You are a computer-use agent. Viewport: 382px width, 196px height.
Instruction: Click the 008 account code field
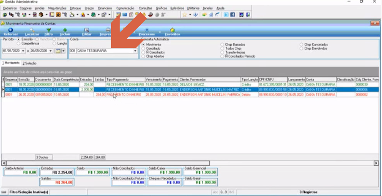coord(73,51)
